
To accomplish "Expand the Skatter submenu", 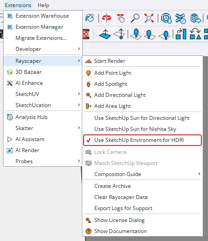I will [x=42, y=128].
